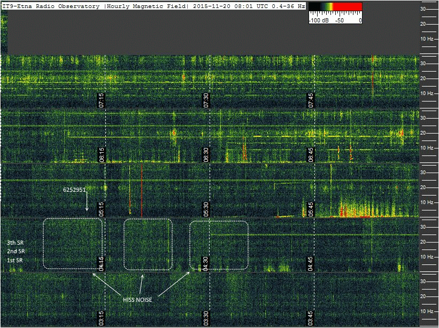Screen dimensions: 439x328
Task: Click the 06:30 time label
Action: click(x=206, y=154)
